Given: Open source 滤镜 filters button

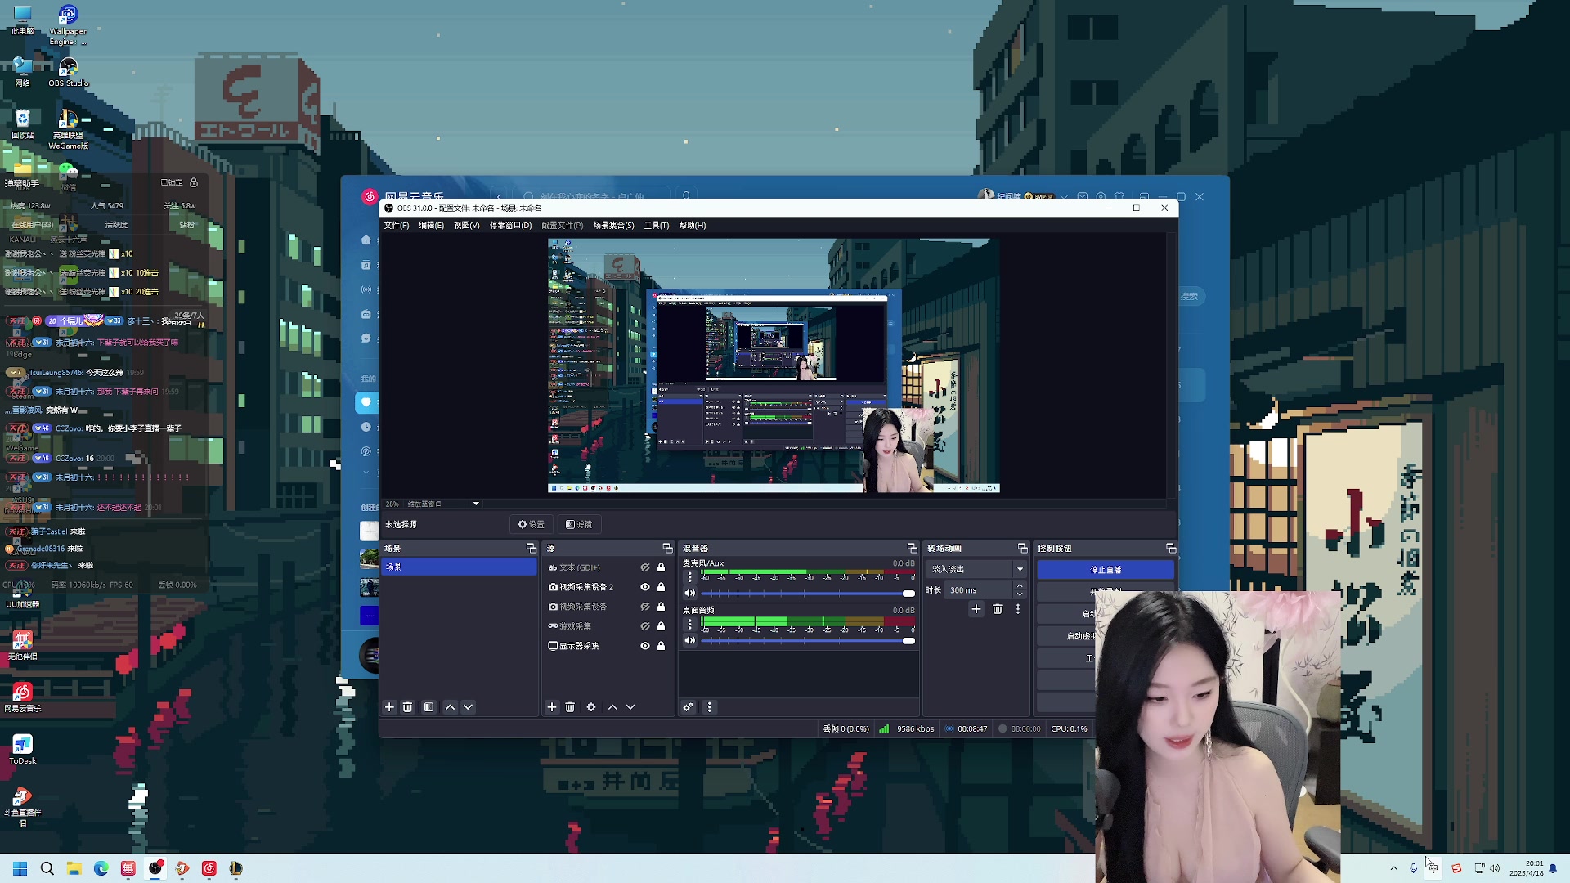Looking at the screenshot, I should (579, 524).
